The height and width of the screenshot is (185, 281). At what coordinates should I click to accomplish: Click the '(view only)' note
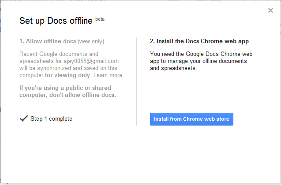[91, 41]
